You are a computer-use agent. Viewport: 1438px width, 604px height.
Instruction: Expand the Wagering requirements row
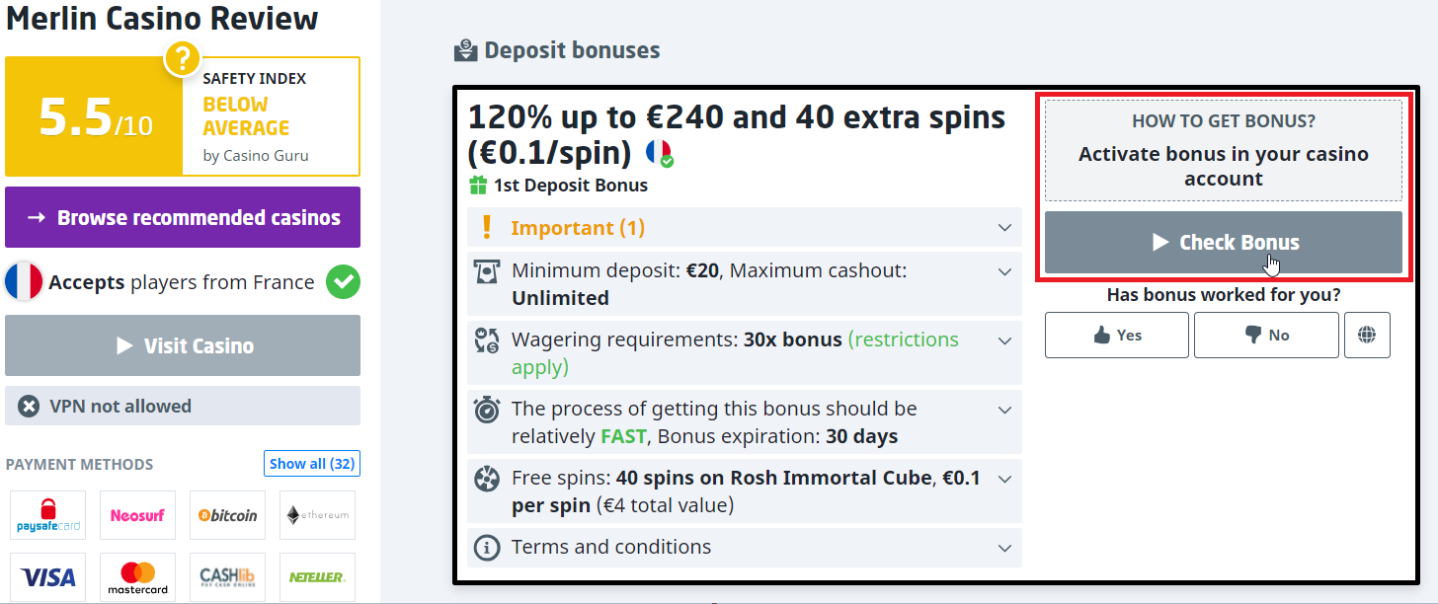coord(744,353)
